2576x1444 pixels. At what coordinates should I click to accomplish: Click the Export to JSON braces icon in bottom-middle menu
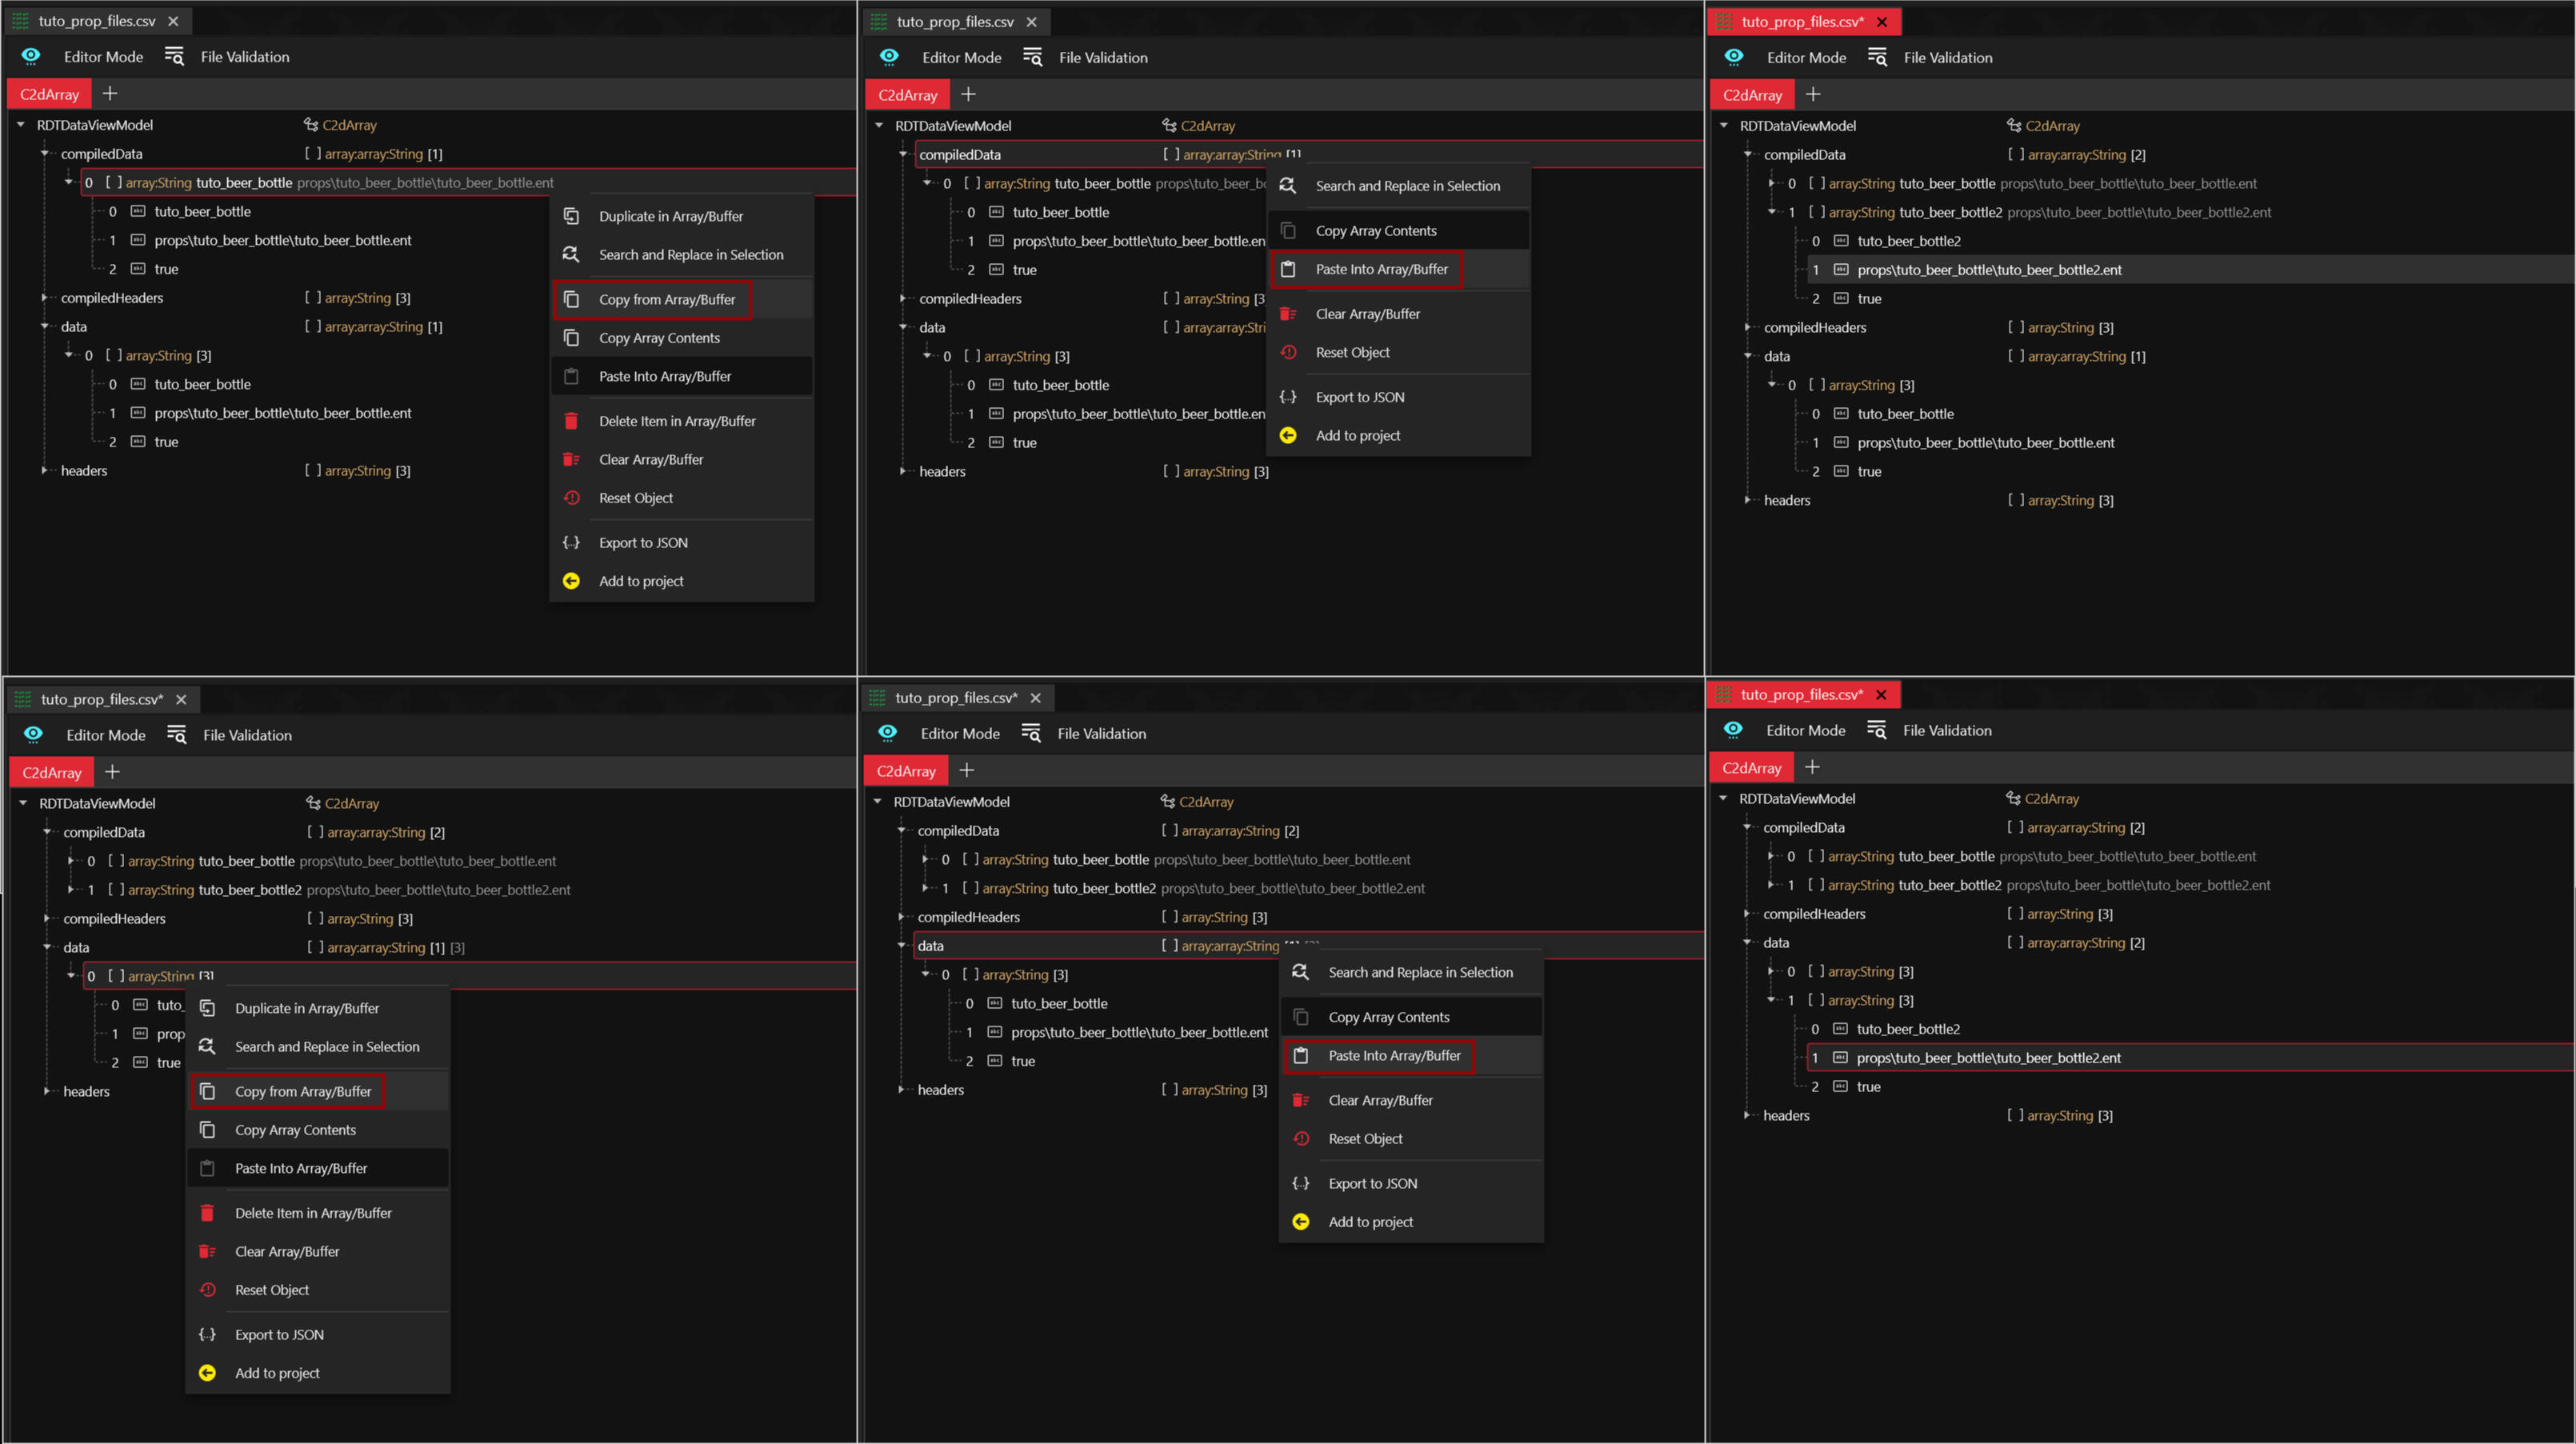click(1300, 1183)
